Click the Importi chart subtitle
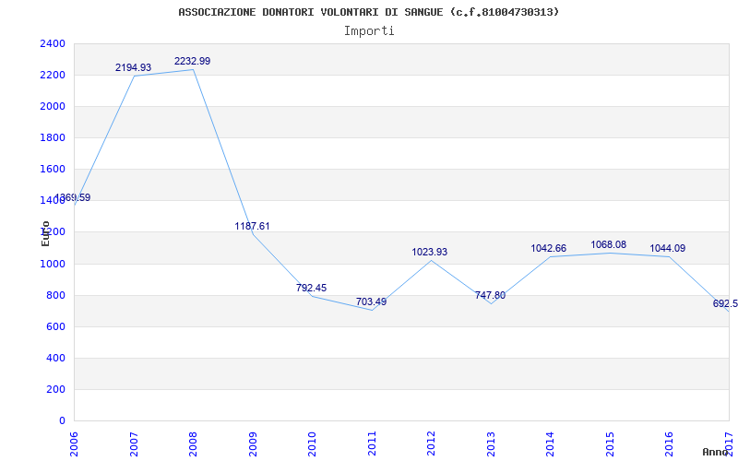738x461 pixels. point(369,31)
